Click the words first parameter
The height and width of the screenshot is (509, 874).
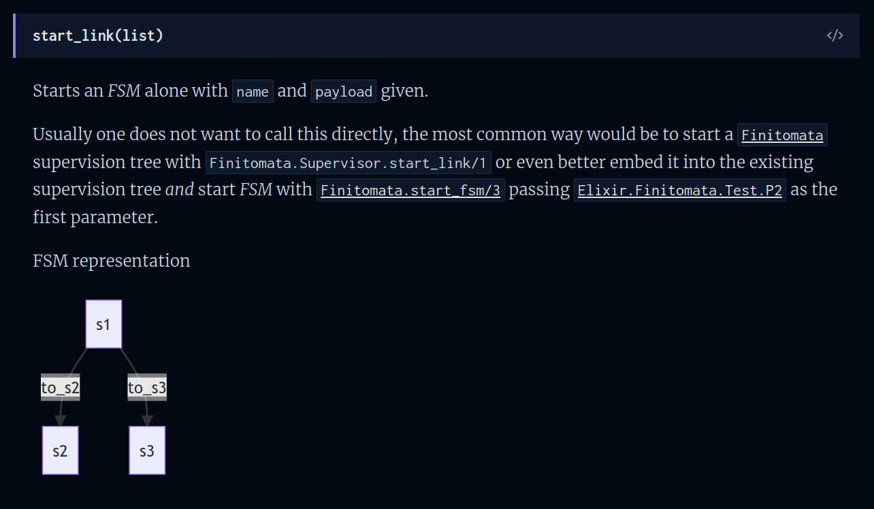point(95,218)
